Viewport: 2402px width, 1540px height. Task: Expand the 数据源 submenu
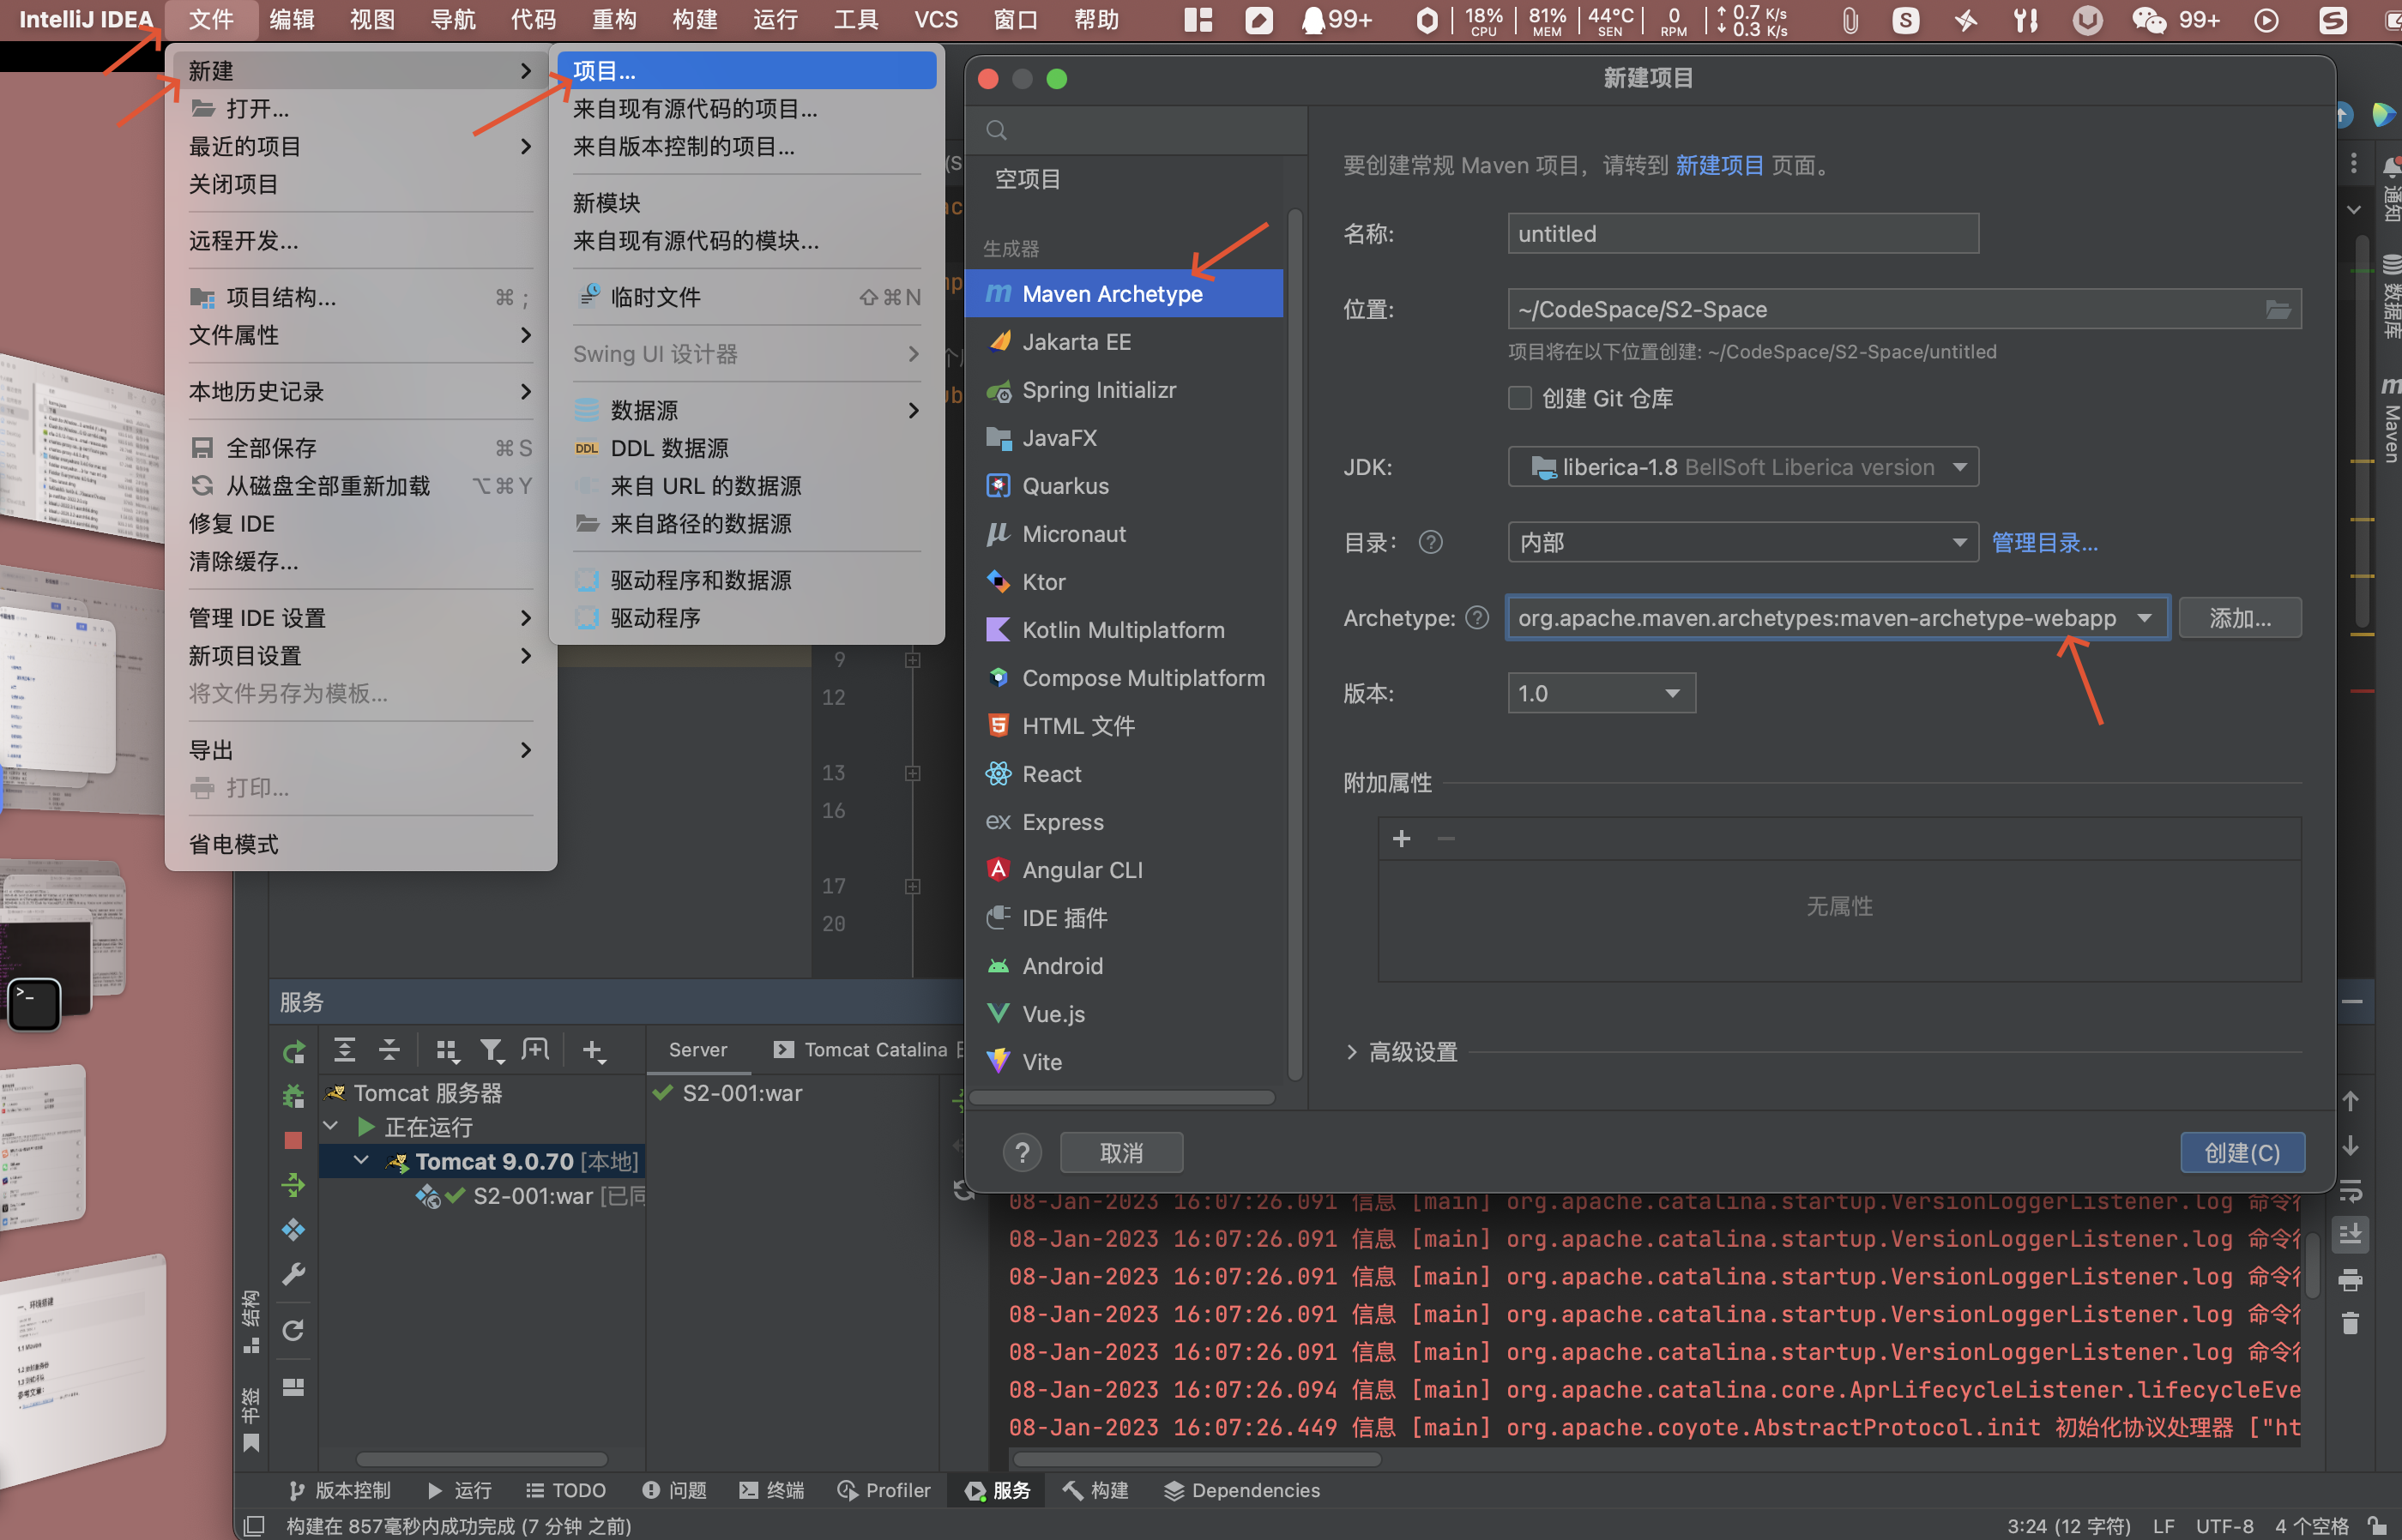point(747,410)
